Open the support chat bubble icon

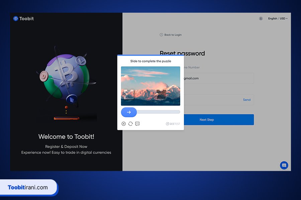pos(284,165)
